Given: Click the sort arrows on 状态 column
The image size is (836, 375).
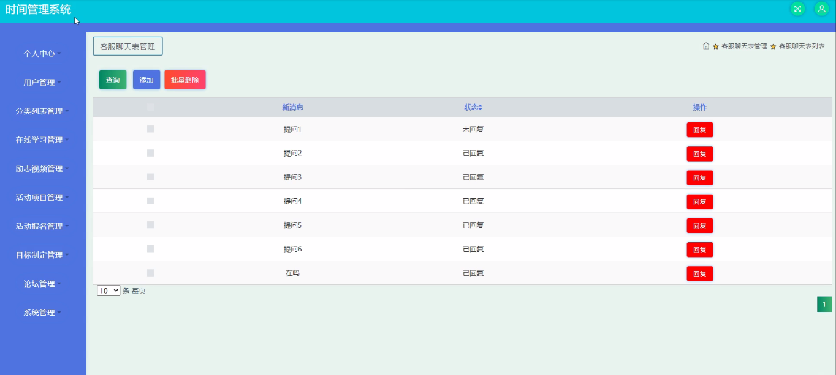Looking at the screenshot, I should coord(481,108).
